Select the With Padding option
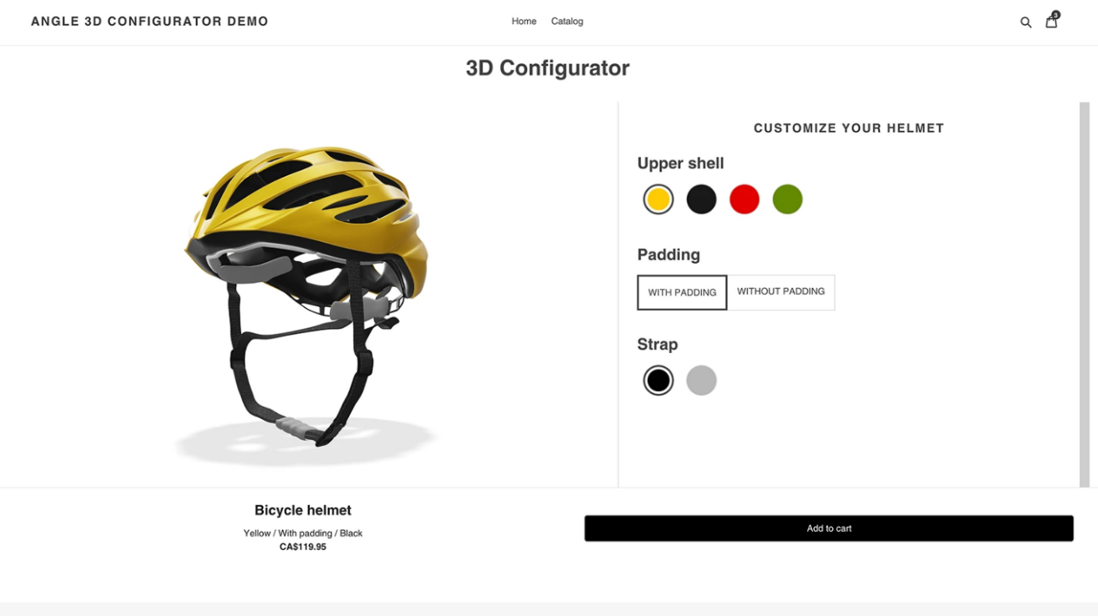Screen dimensions: 1098x616 tap(682, 293)
